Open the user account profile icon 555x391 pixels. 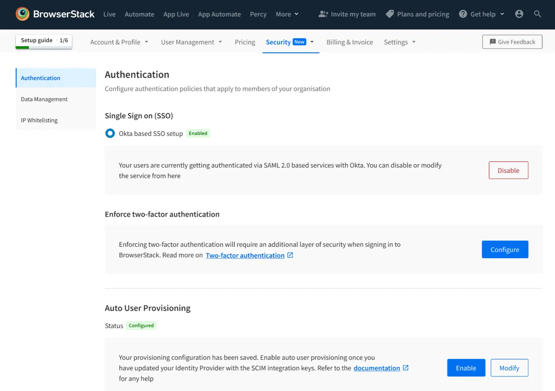tap(519, 14)
